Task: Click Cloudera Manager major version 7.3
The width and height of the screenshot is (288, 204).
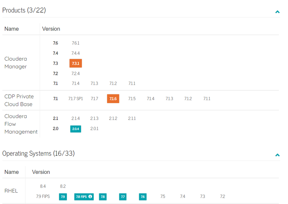Action: click(x=55, y=63)
